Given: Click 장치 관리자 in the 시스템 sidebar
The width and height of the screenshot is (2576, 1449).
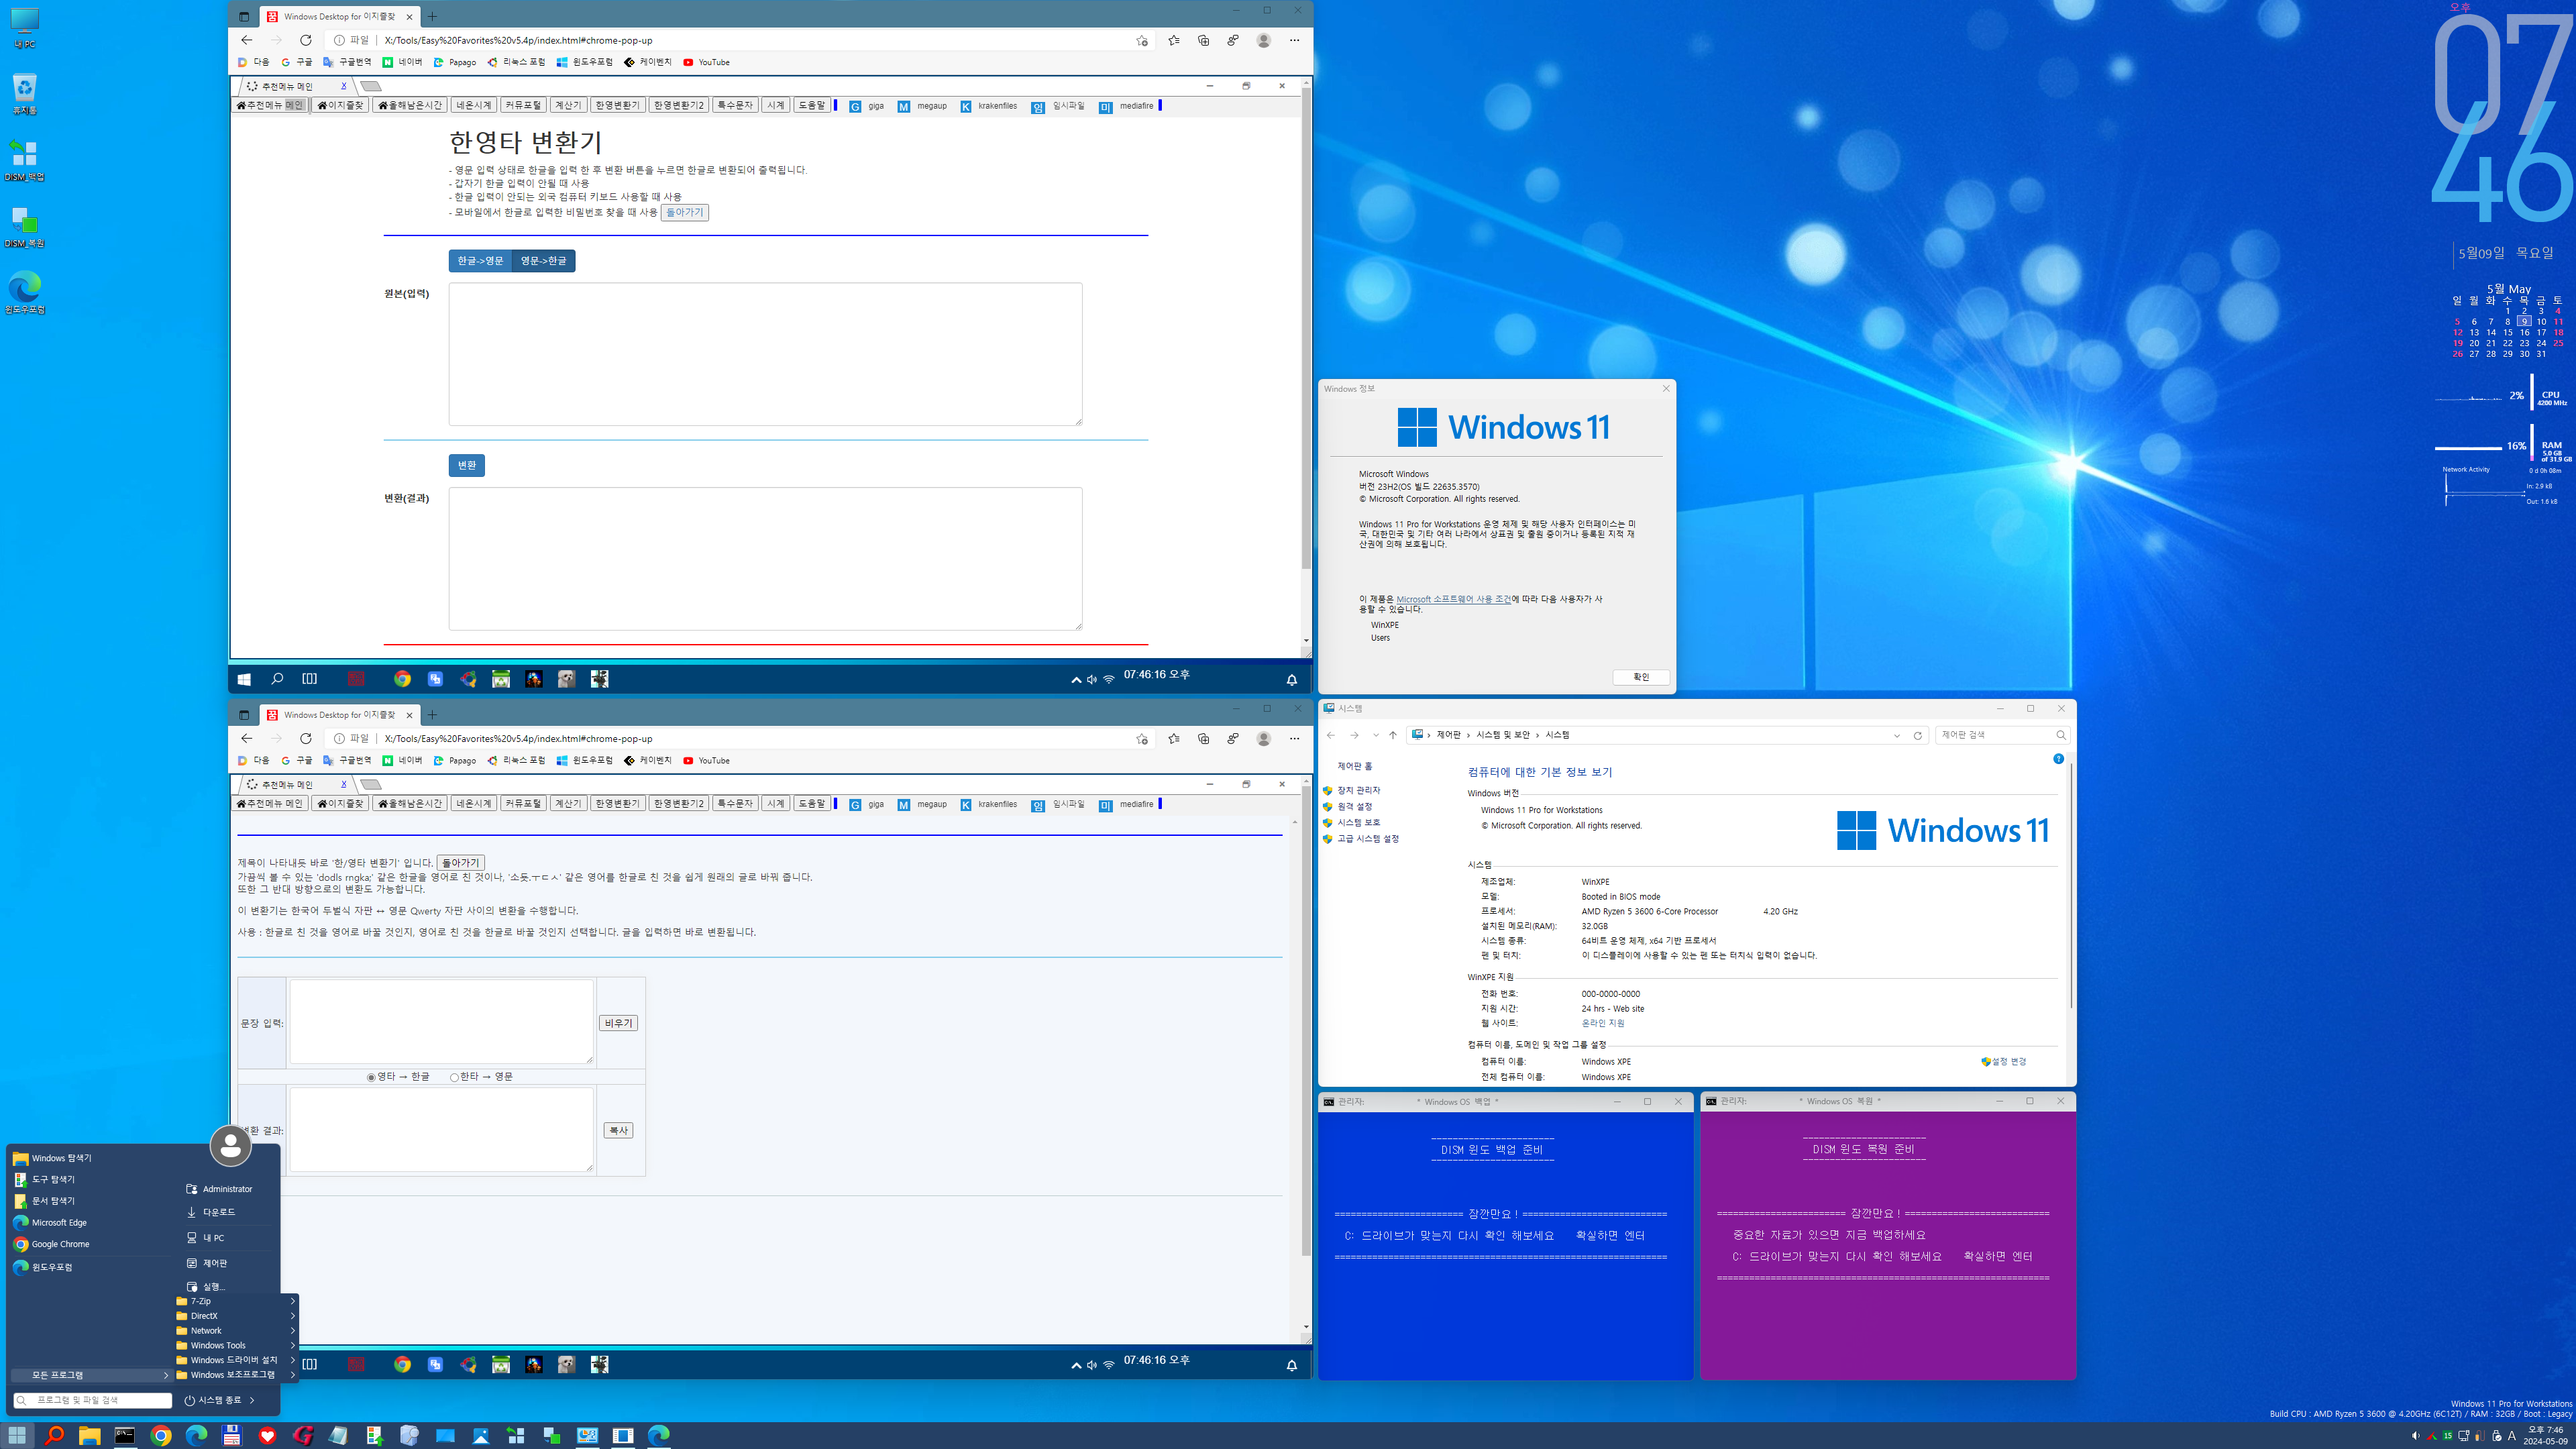Looking at the screenshot, I should 1358,790.
